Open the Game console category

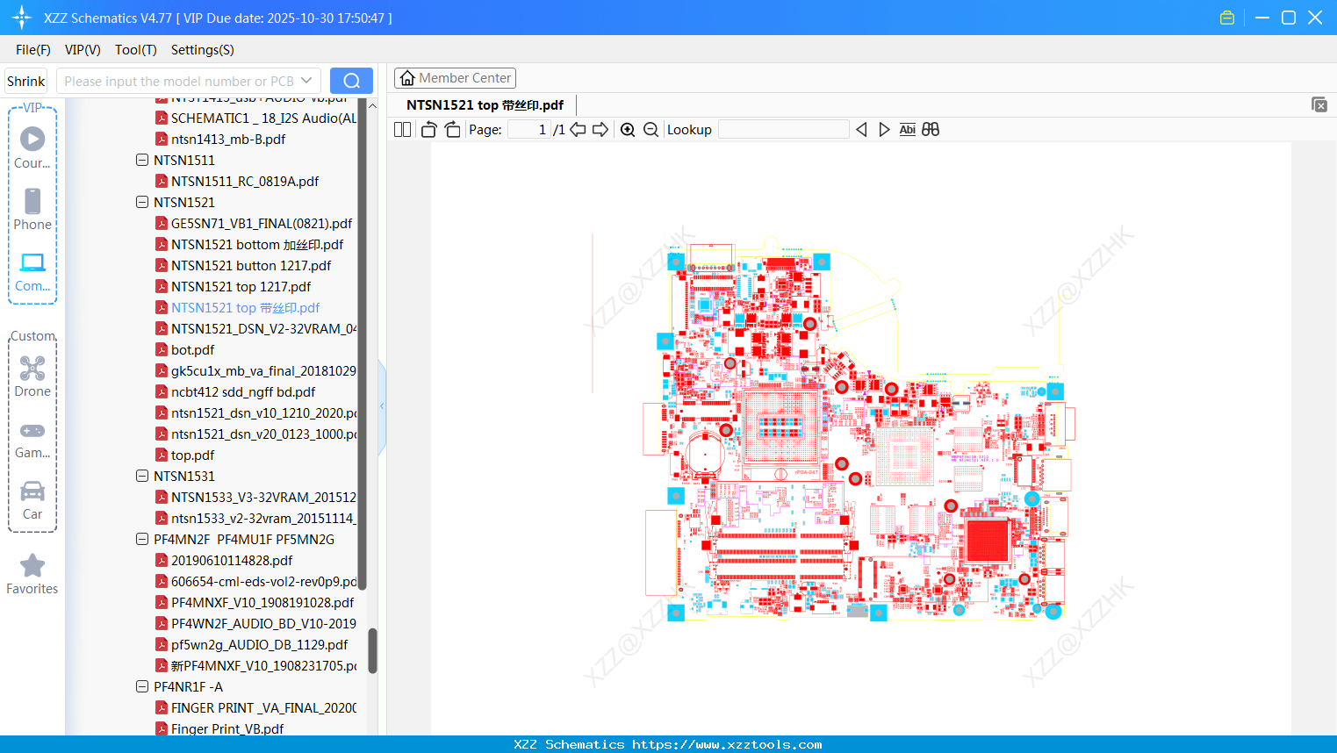click(32, 439)
